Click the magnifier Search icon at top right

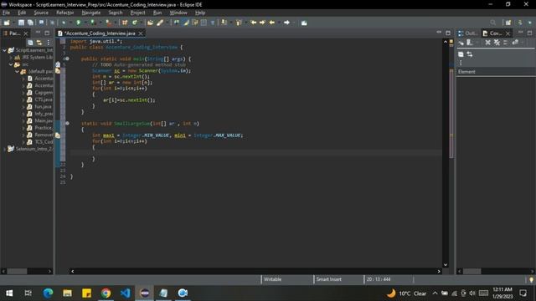[x=492, y=23]
